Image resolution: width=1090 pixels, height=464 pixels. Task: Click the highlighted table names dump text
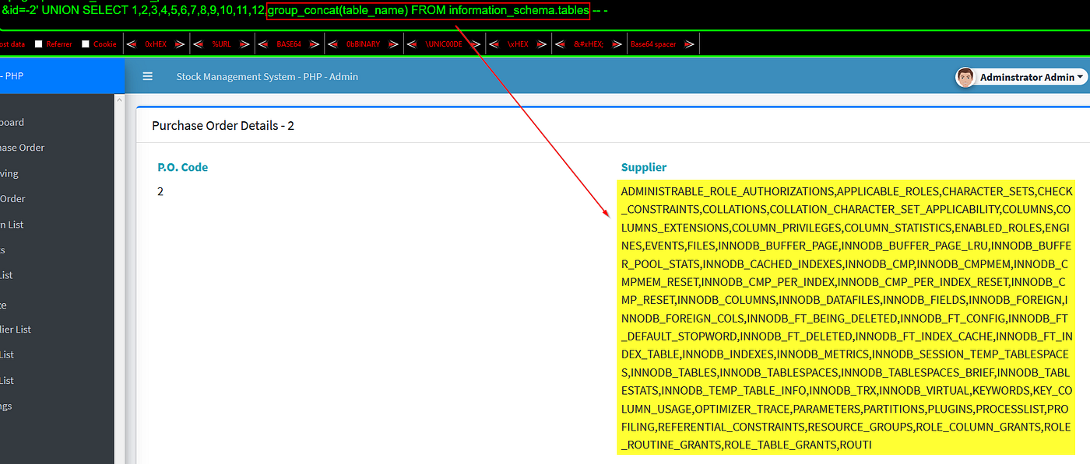(x=847, y=318)
